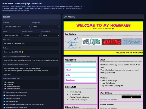The image size is (146, 109).
Task: Click the red neon WELCOME sticker
Action: pyautogui.click(x=112, y=42)
